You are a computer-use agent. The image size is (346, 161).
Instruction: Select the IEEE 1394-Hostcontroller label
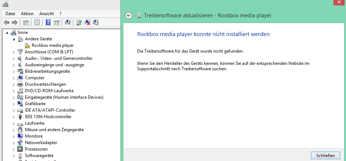click(48, 116)
